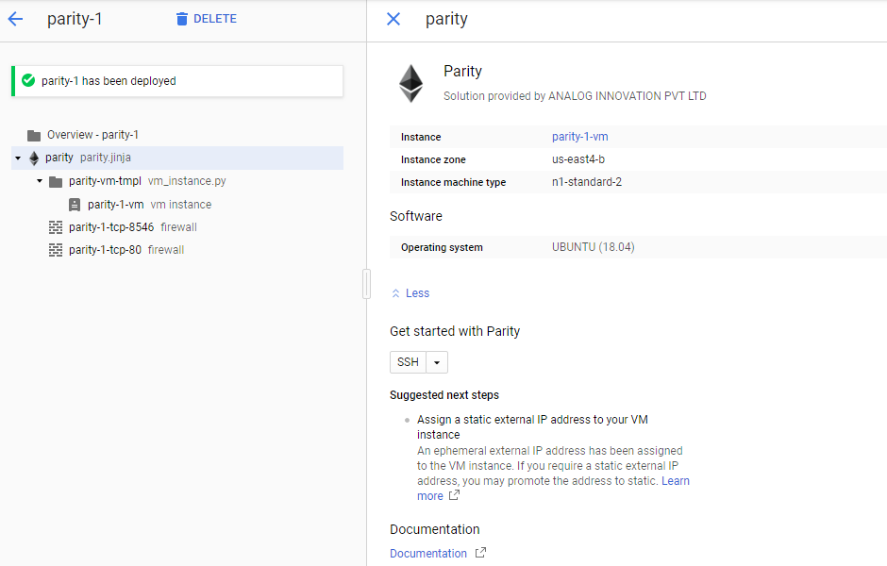
Task: Click the UBUNTU (18.04) value
Action: pyautogui.click(x=593, y=247)
